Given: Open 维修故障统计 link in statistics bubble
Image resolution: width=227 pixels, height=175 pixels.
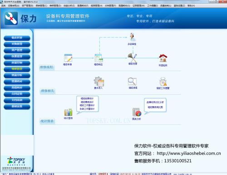Looking at the screenshot, I should tap(87, 98).
